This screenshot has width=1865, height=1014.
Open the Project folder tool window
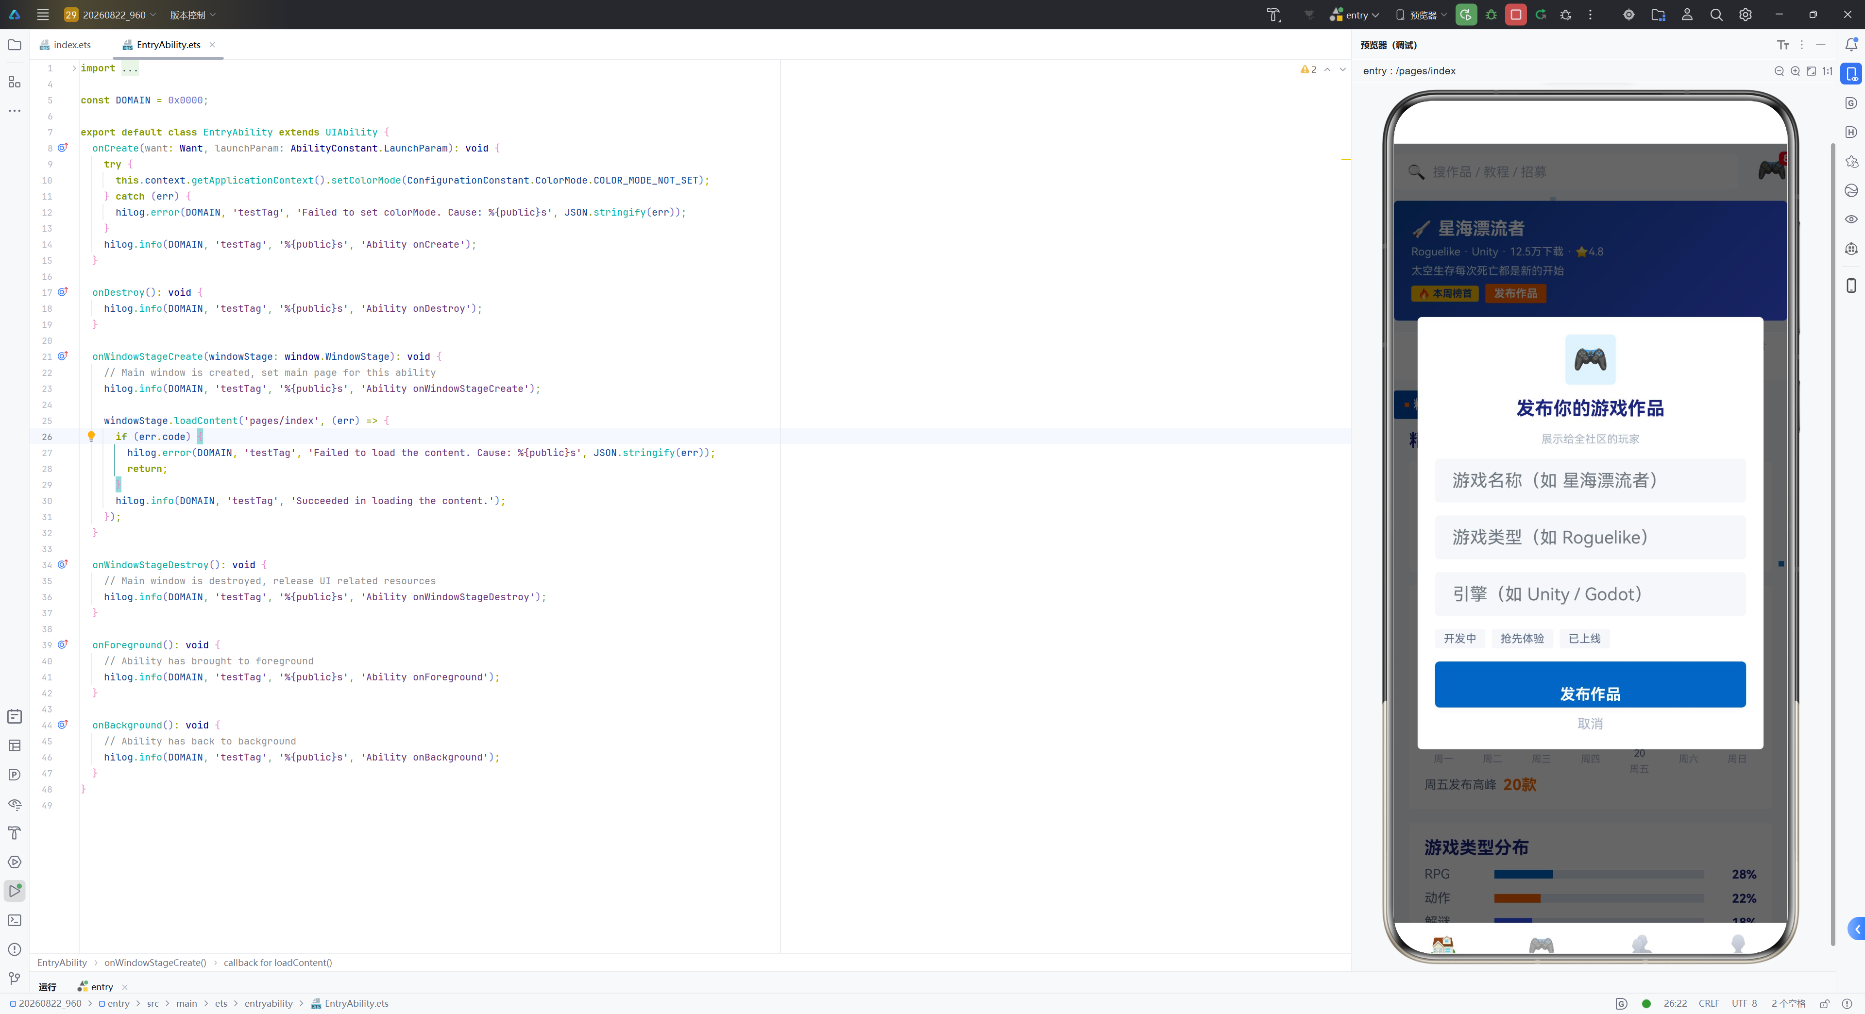(15, 45)
